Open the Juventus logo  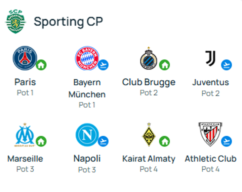tap(210, 58)
